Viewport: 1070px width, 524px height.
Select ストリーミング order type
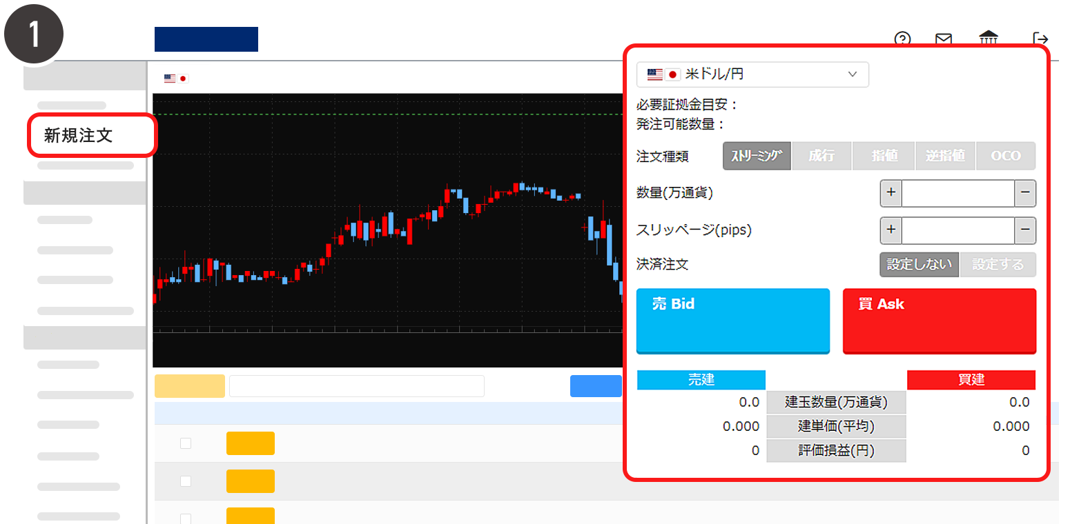(x=757, y=156)
